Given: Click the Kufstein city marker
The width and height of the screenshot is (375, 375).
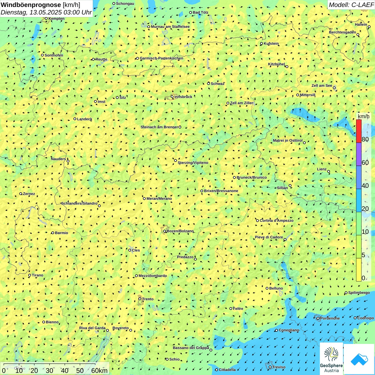Looking at the screenshot, I should (261, 43).
